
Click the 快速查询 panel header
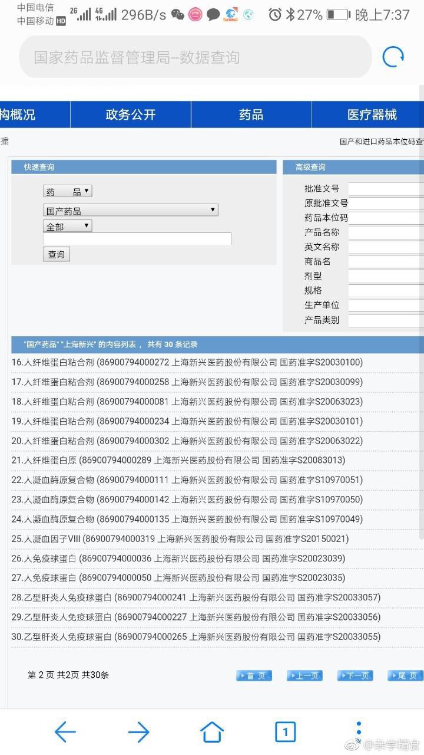[144, 168]
